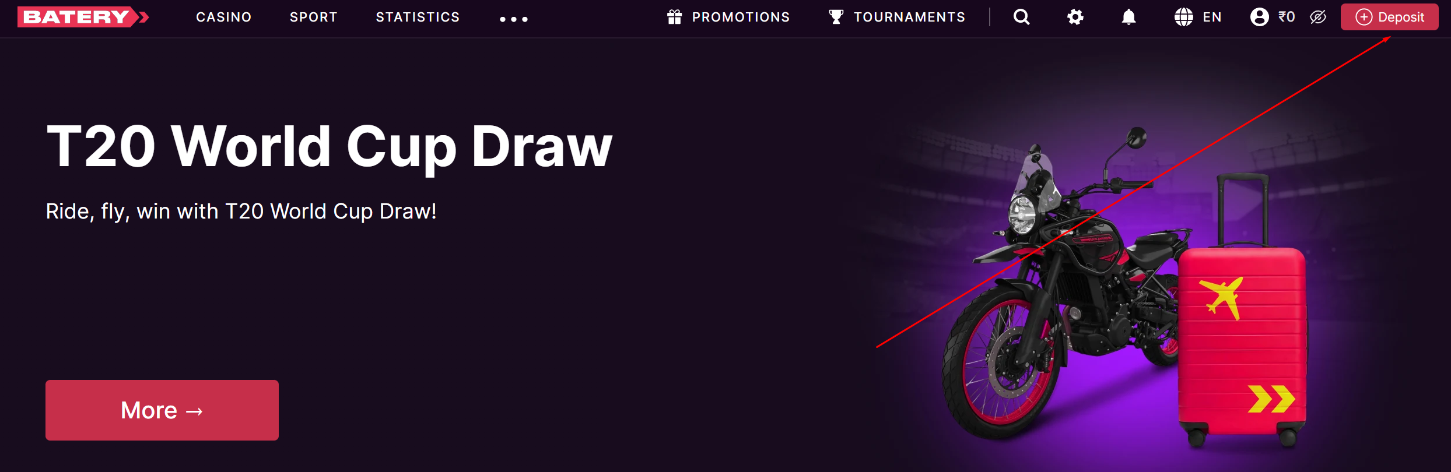
Task: Open the Promotions page
Action: click(741, 17)
